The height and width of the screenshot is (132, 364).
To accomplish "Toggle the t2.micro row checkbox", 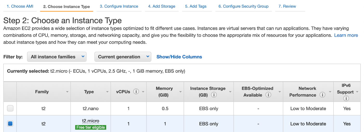I will click(10, 124).
